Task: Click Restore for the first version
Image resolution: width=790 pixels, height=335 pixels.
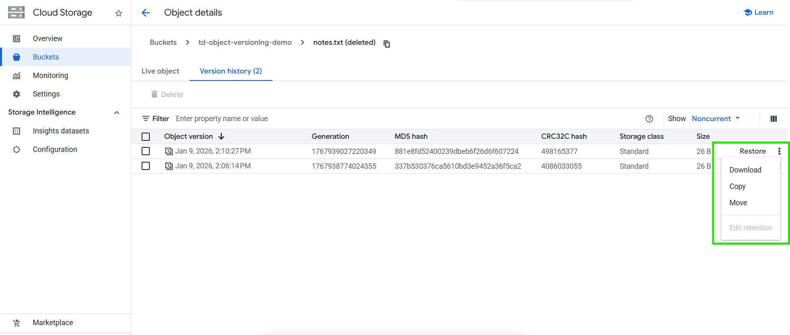Action: [x=752, y=151]
